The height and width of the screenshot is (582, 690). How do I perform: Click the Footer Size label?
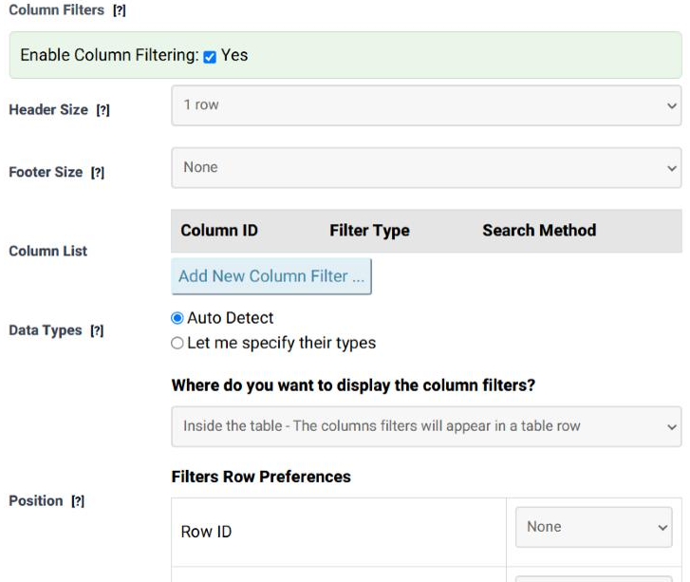tap(46, 172)
